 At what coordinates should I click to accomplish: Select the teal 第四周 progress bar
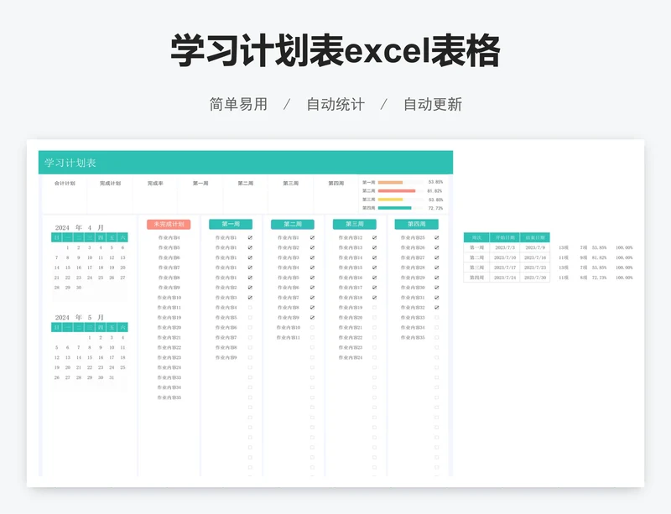(x=394, y=208)
